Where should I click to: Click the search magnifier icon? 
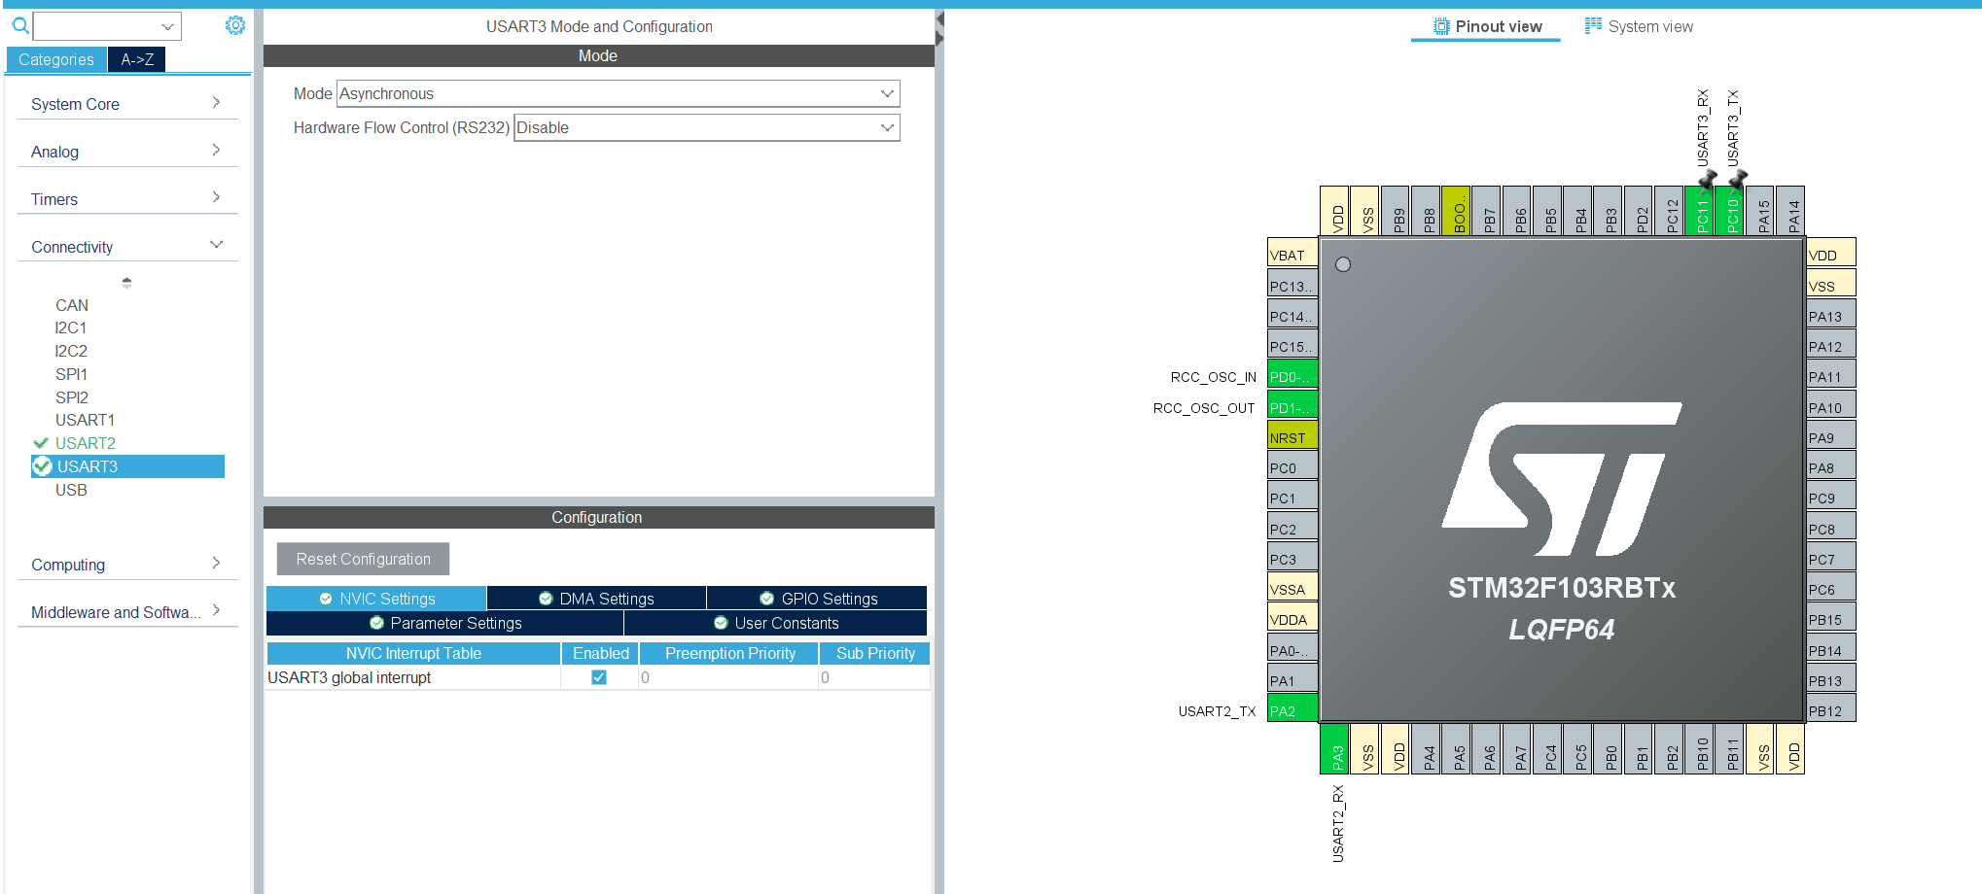20,25
